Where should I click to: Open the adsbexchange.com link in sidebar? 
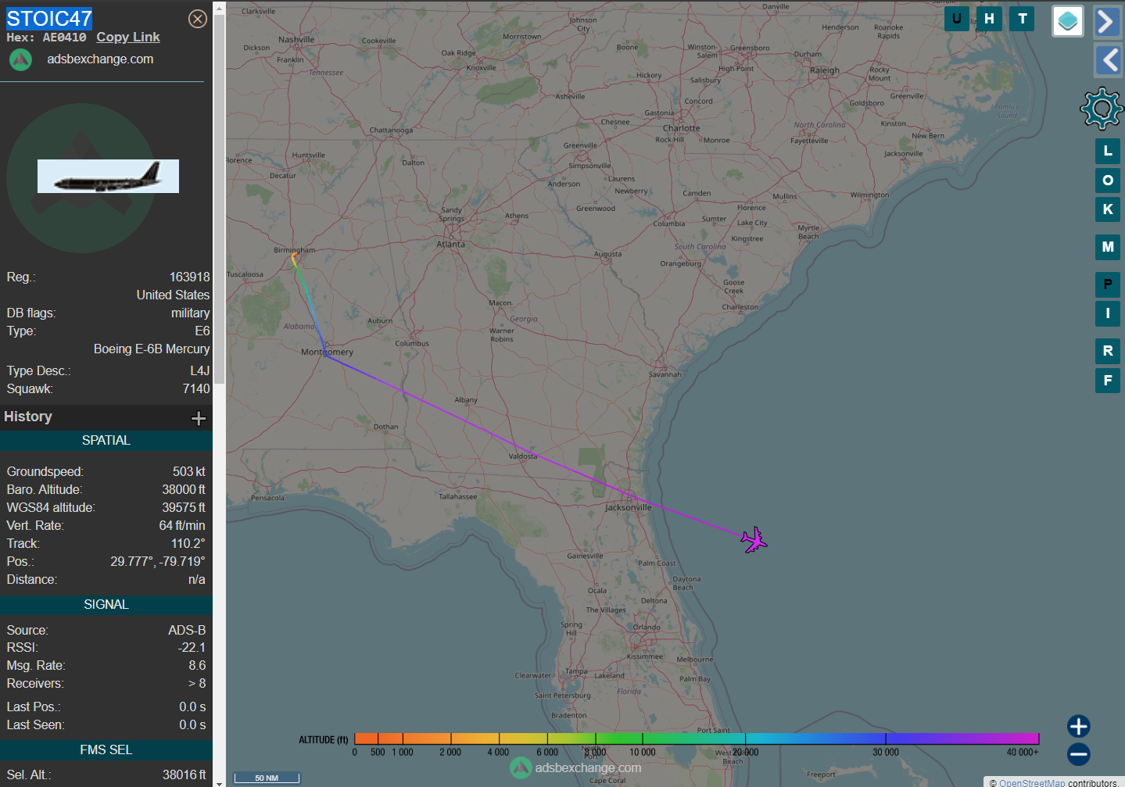[x=100, y=59]
